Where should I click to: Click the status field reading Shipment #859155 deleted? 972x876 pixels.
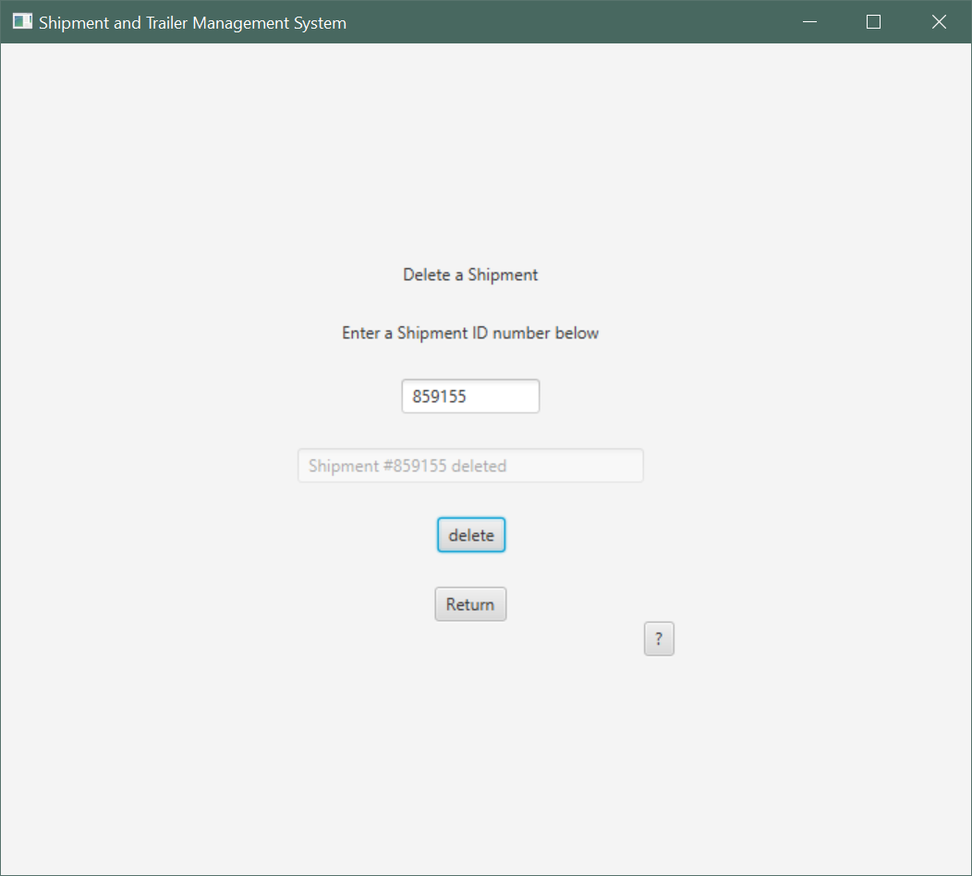(x=470, y=465)
